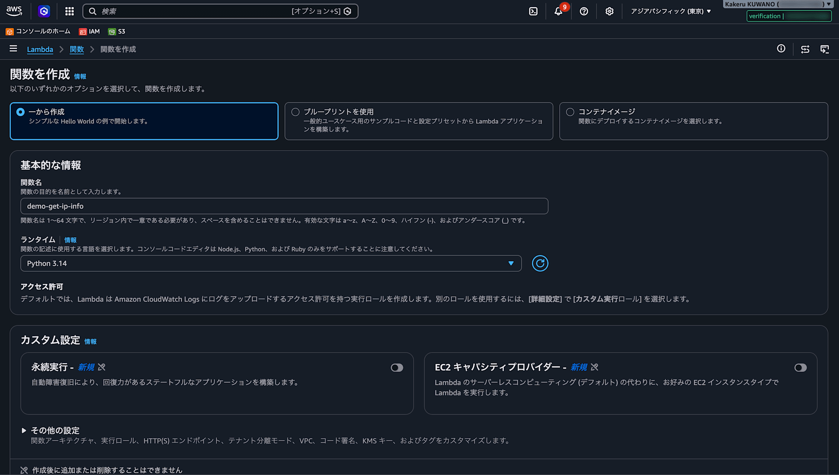Image resolution: width=839 pixels, height=475 pixels.
Task: Open the Amazon Q hexagon icon
Action: 44,11
